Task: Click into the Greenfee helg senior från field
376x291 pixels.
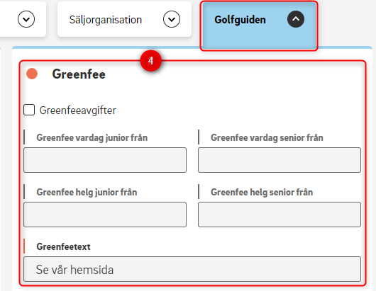Action: [280, 215]
